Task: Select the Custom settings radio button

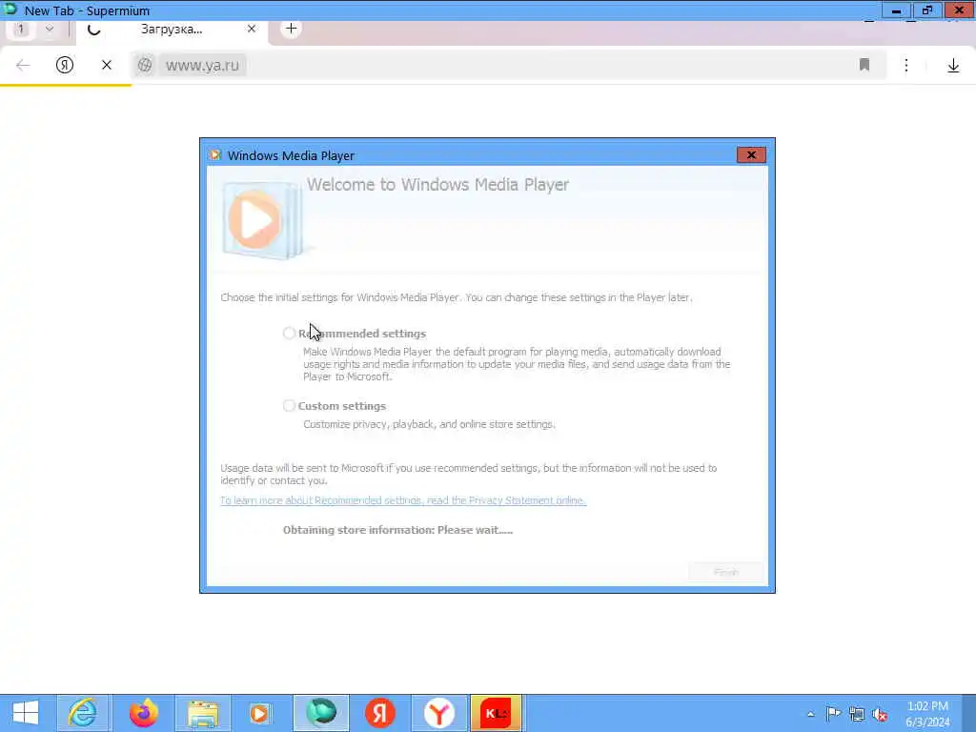Action: 289,406
